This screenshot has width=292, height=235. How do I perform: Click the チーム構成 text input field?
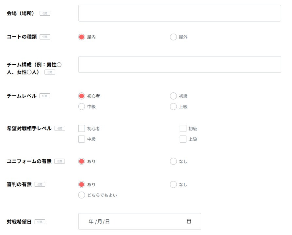[x=180, y=65]
